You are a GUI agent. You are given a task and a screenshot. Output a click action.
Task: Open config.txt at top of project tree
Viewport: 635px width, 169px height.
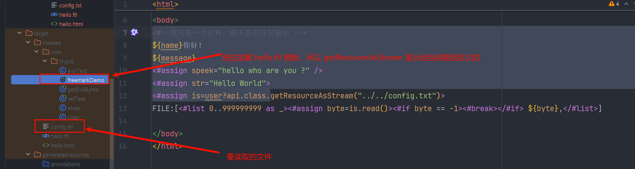pyautogui.click(x=70, y=5)
